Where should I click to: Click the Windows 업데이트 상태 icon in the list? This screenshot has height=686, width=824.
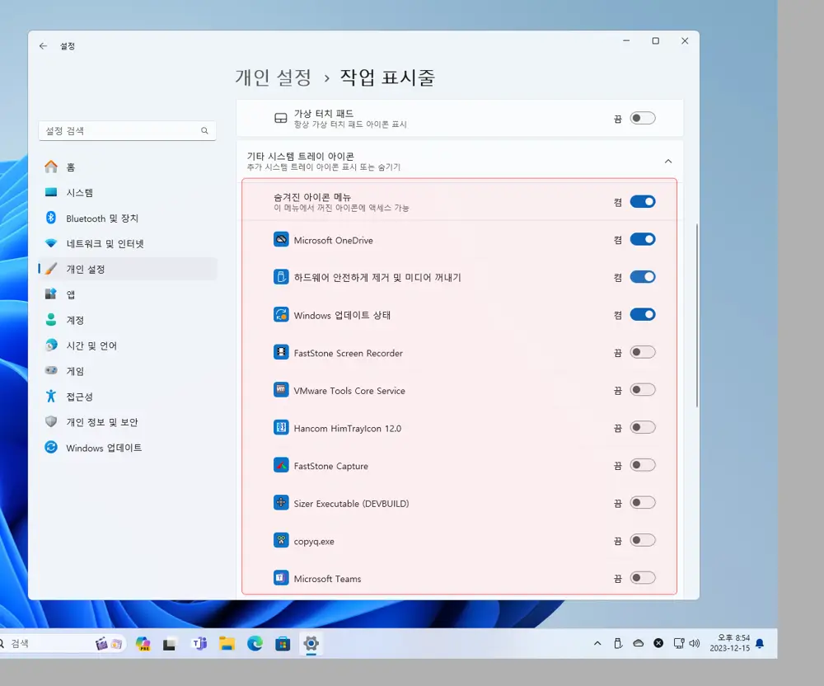[x=281, y=315]
